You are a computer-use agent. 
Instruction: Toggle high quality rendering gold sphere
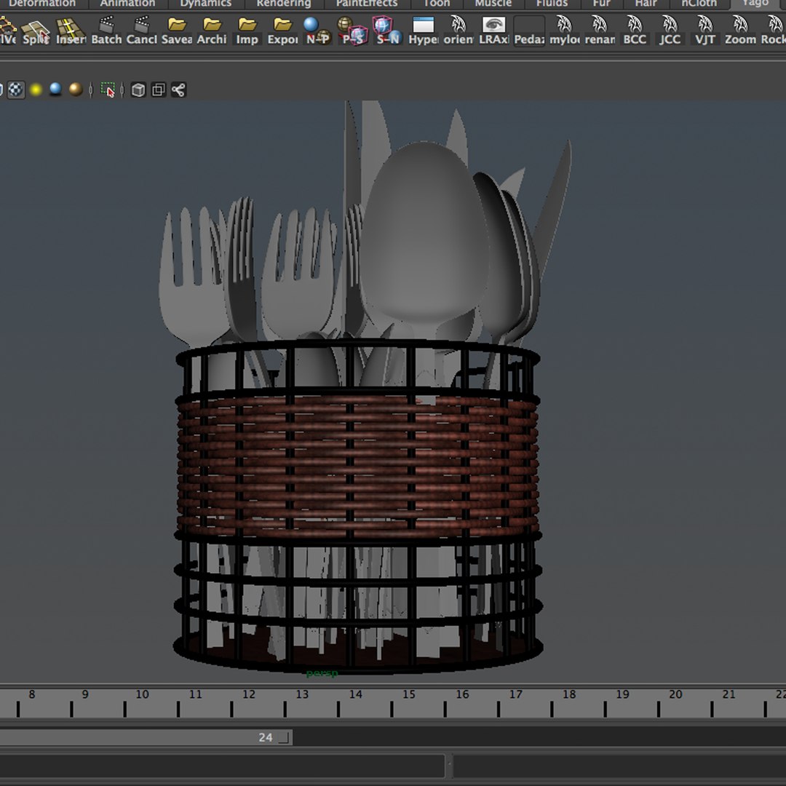click(76, 90)
